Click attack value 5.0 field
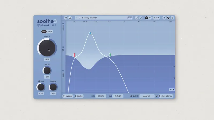 pos(41,94)
